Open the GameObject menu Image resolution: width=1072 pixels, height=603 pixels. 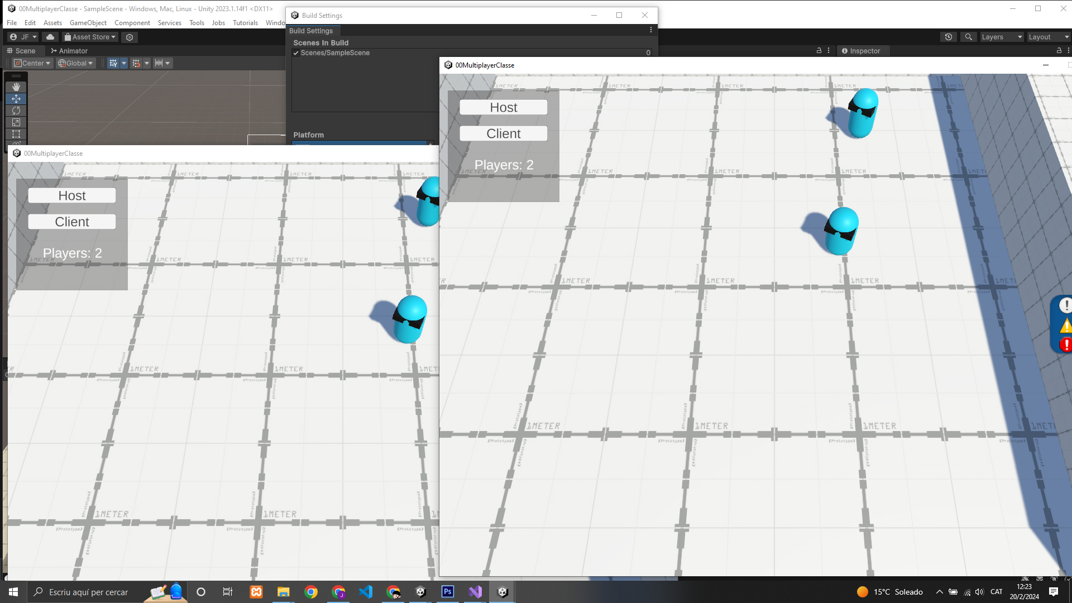pos(88,23)
